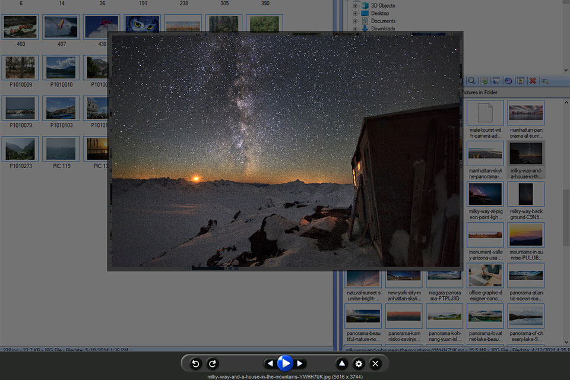This screenshot has width=570, height=380.
Task: Open slideshow settings gear
Action: pyautogui.click(x=359, y=363)
